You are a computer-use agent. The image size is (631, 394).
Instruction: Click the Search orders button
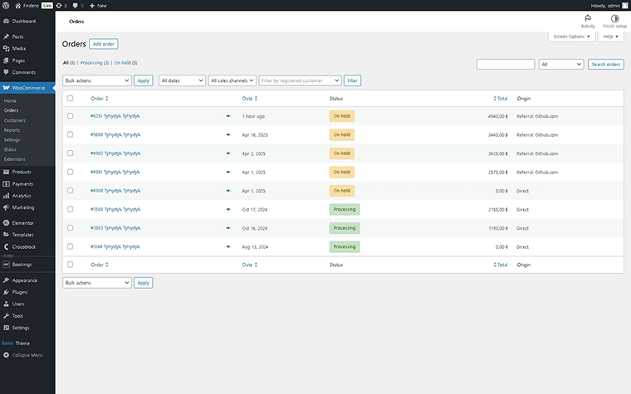point(605,65)
